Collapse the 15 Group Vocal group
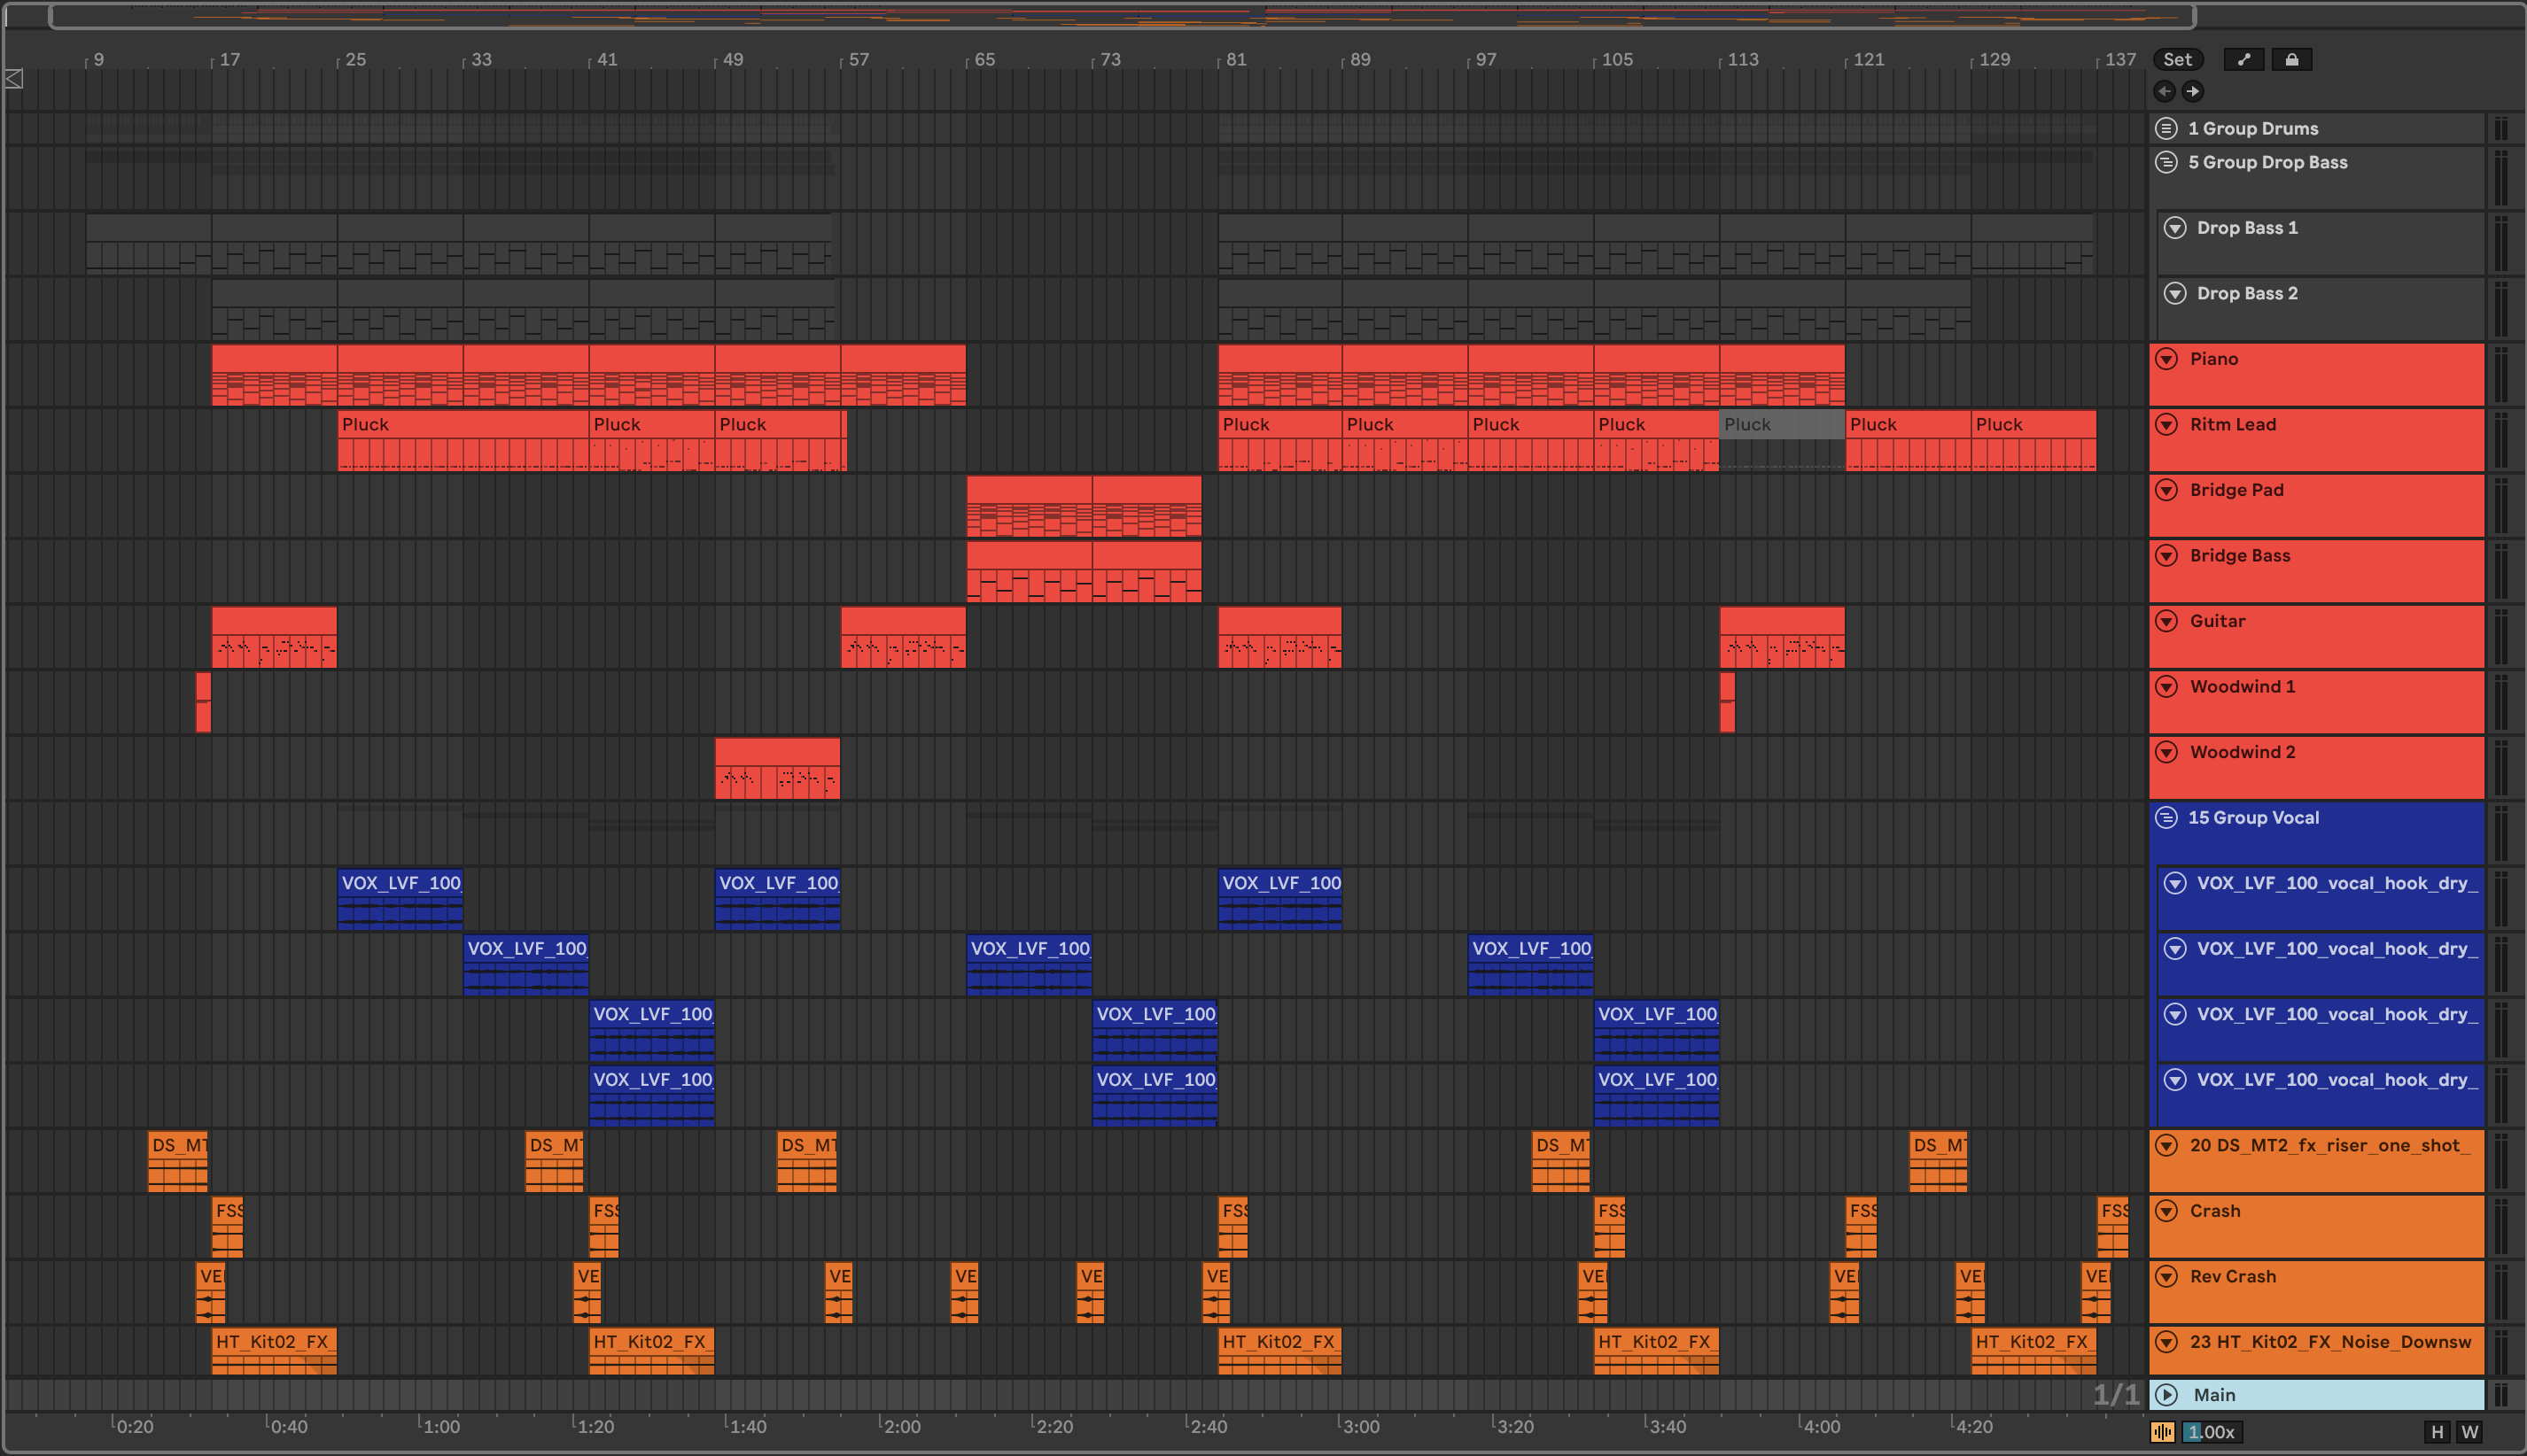Image resolution: width=2527 pixels, height=1456 pixels. point(2165,817)
